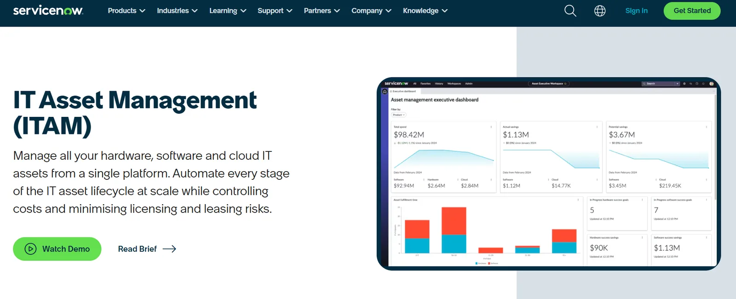Click the Total spend line chart

pos(443,159)
